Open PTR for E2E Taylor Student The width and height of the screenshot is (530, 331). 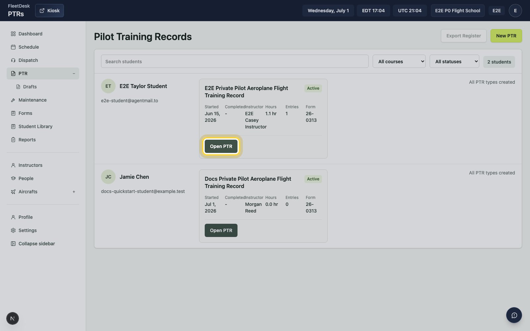tap(221, 146)
